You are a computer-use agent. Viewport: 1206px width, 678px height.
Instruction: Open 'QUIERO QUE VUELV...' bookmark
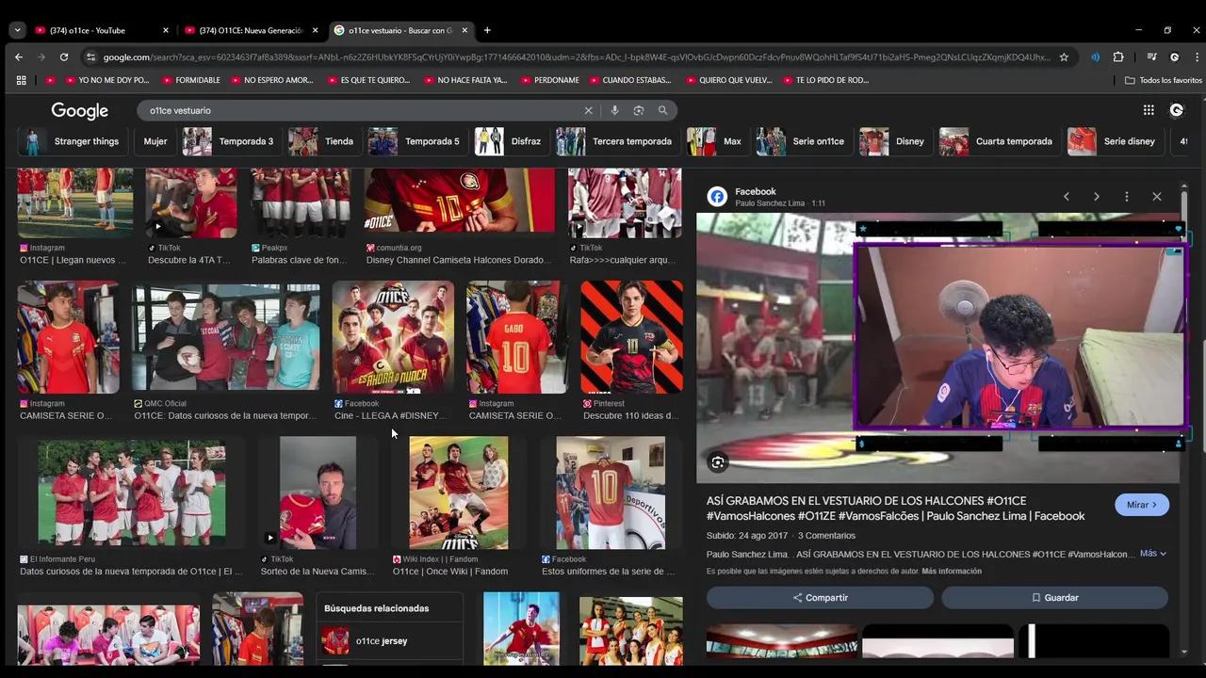(x=728, y=80)
